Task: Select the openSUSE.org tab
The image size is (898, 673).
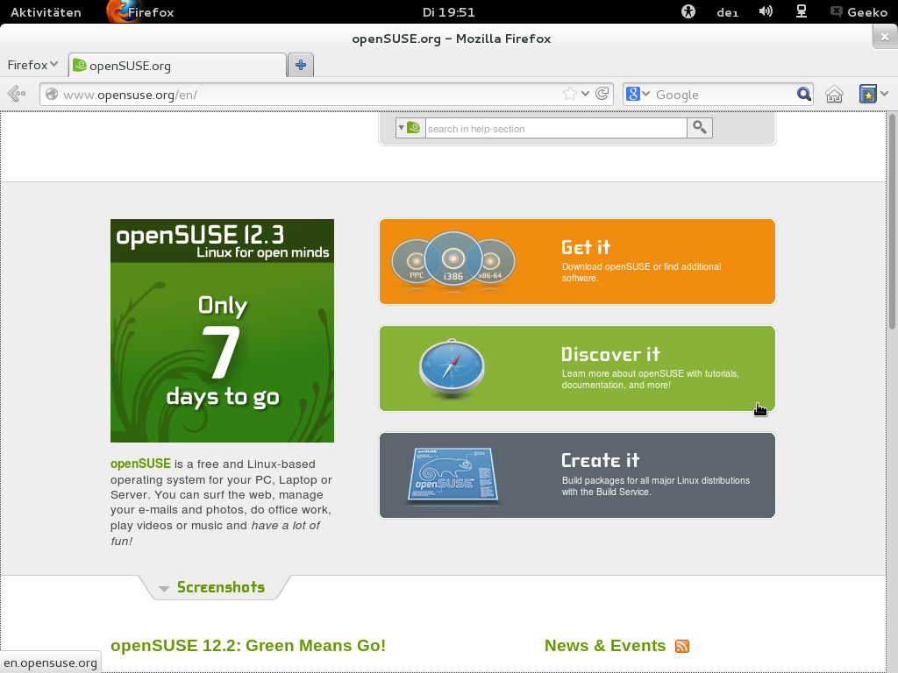Action: coord(177,65)
